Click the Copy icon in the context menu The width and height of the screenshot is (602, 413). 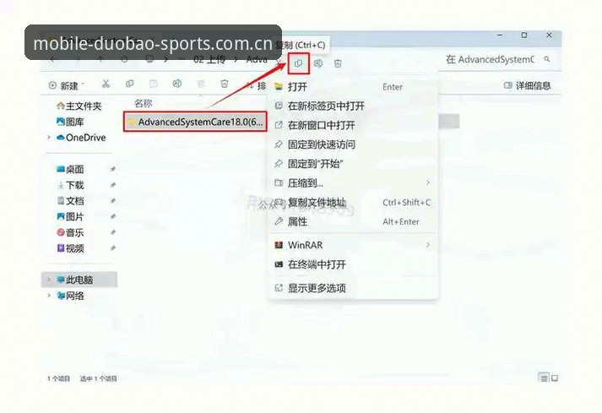pos(298,63)
